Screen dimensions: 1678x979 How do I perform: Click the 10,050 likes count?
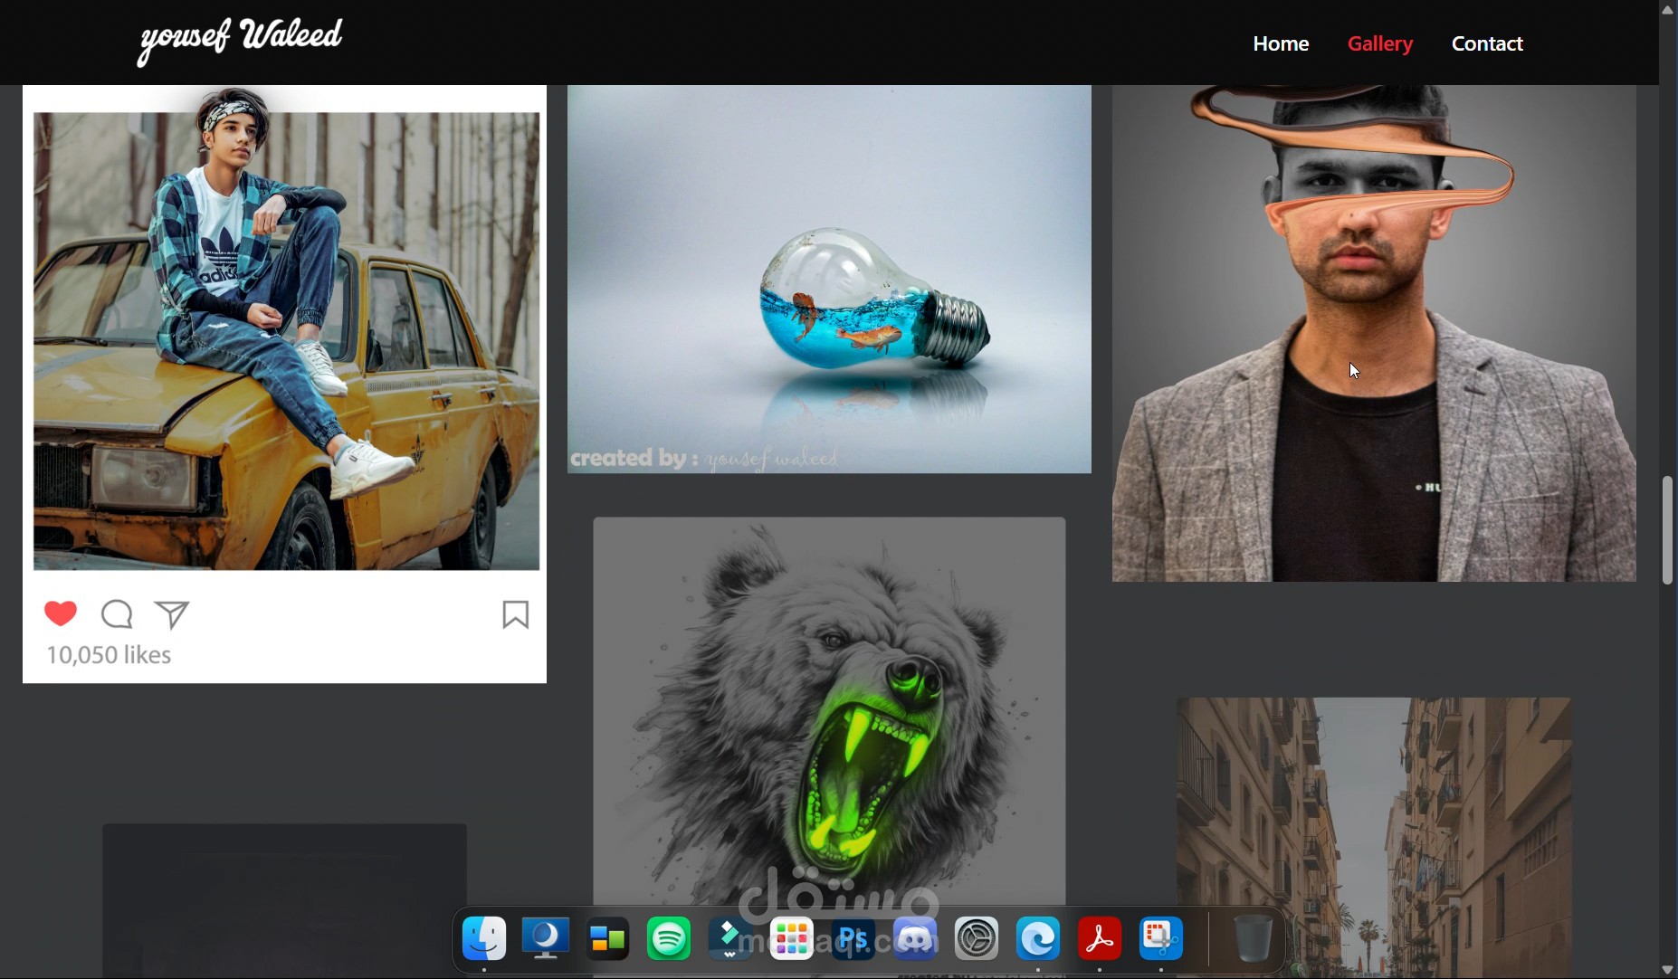109,655
